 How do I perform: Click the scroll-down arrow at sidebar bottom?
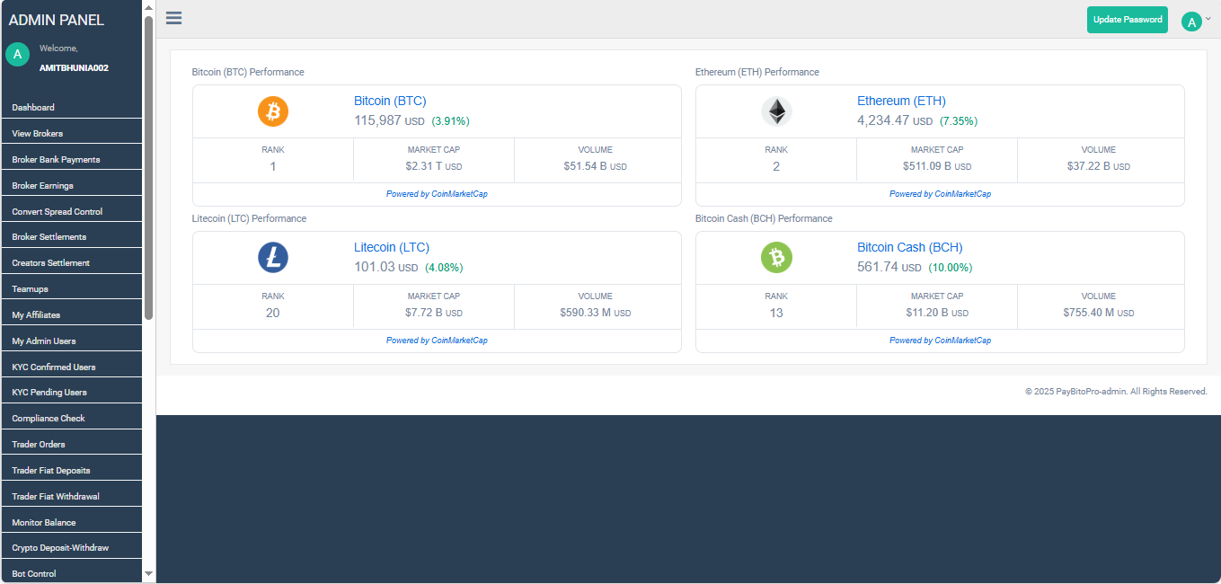(148, 573)
